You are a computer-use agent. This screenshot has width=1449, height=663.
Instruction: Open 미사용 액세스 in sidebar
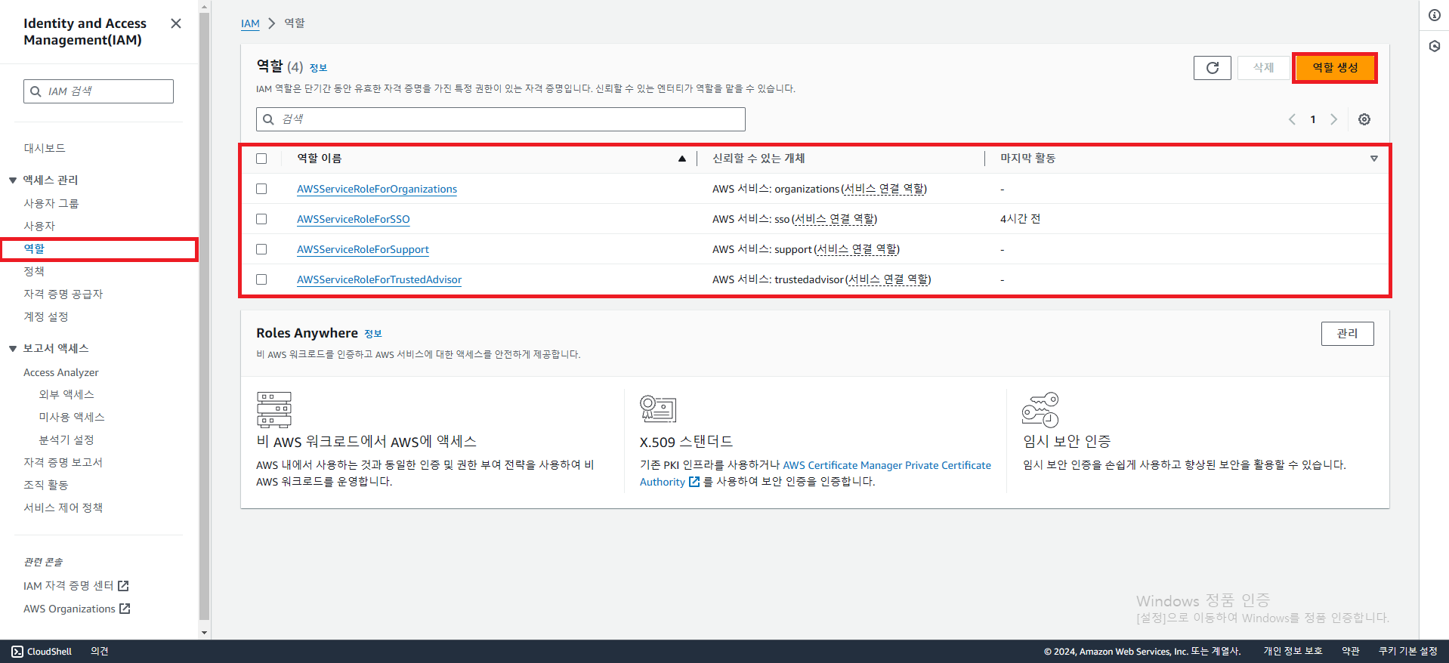(72, 417)
